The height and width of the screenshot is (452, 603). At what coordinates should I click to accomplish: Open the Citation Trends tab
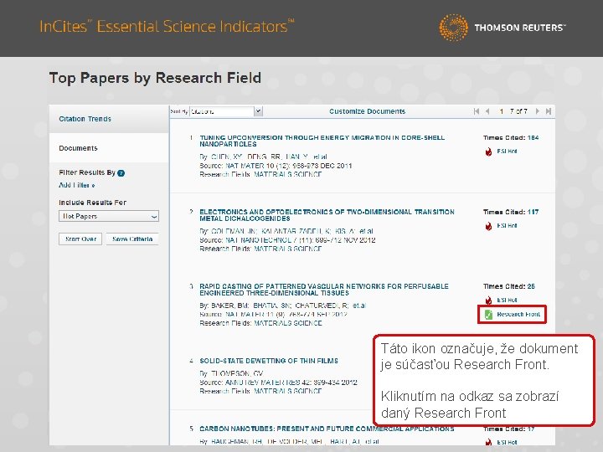coord(85,119)
